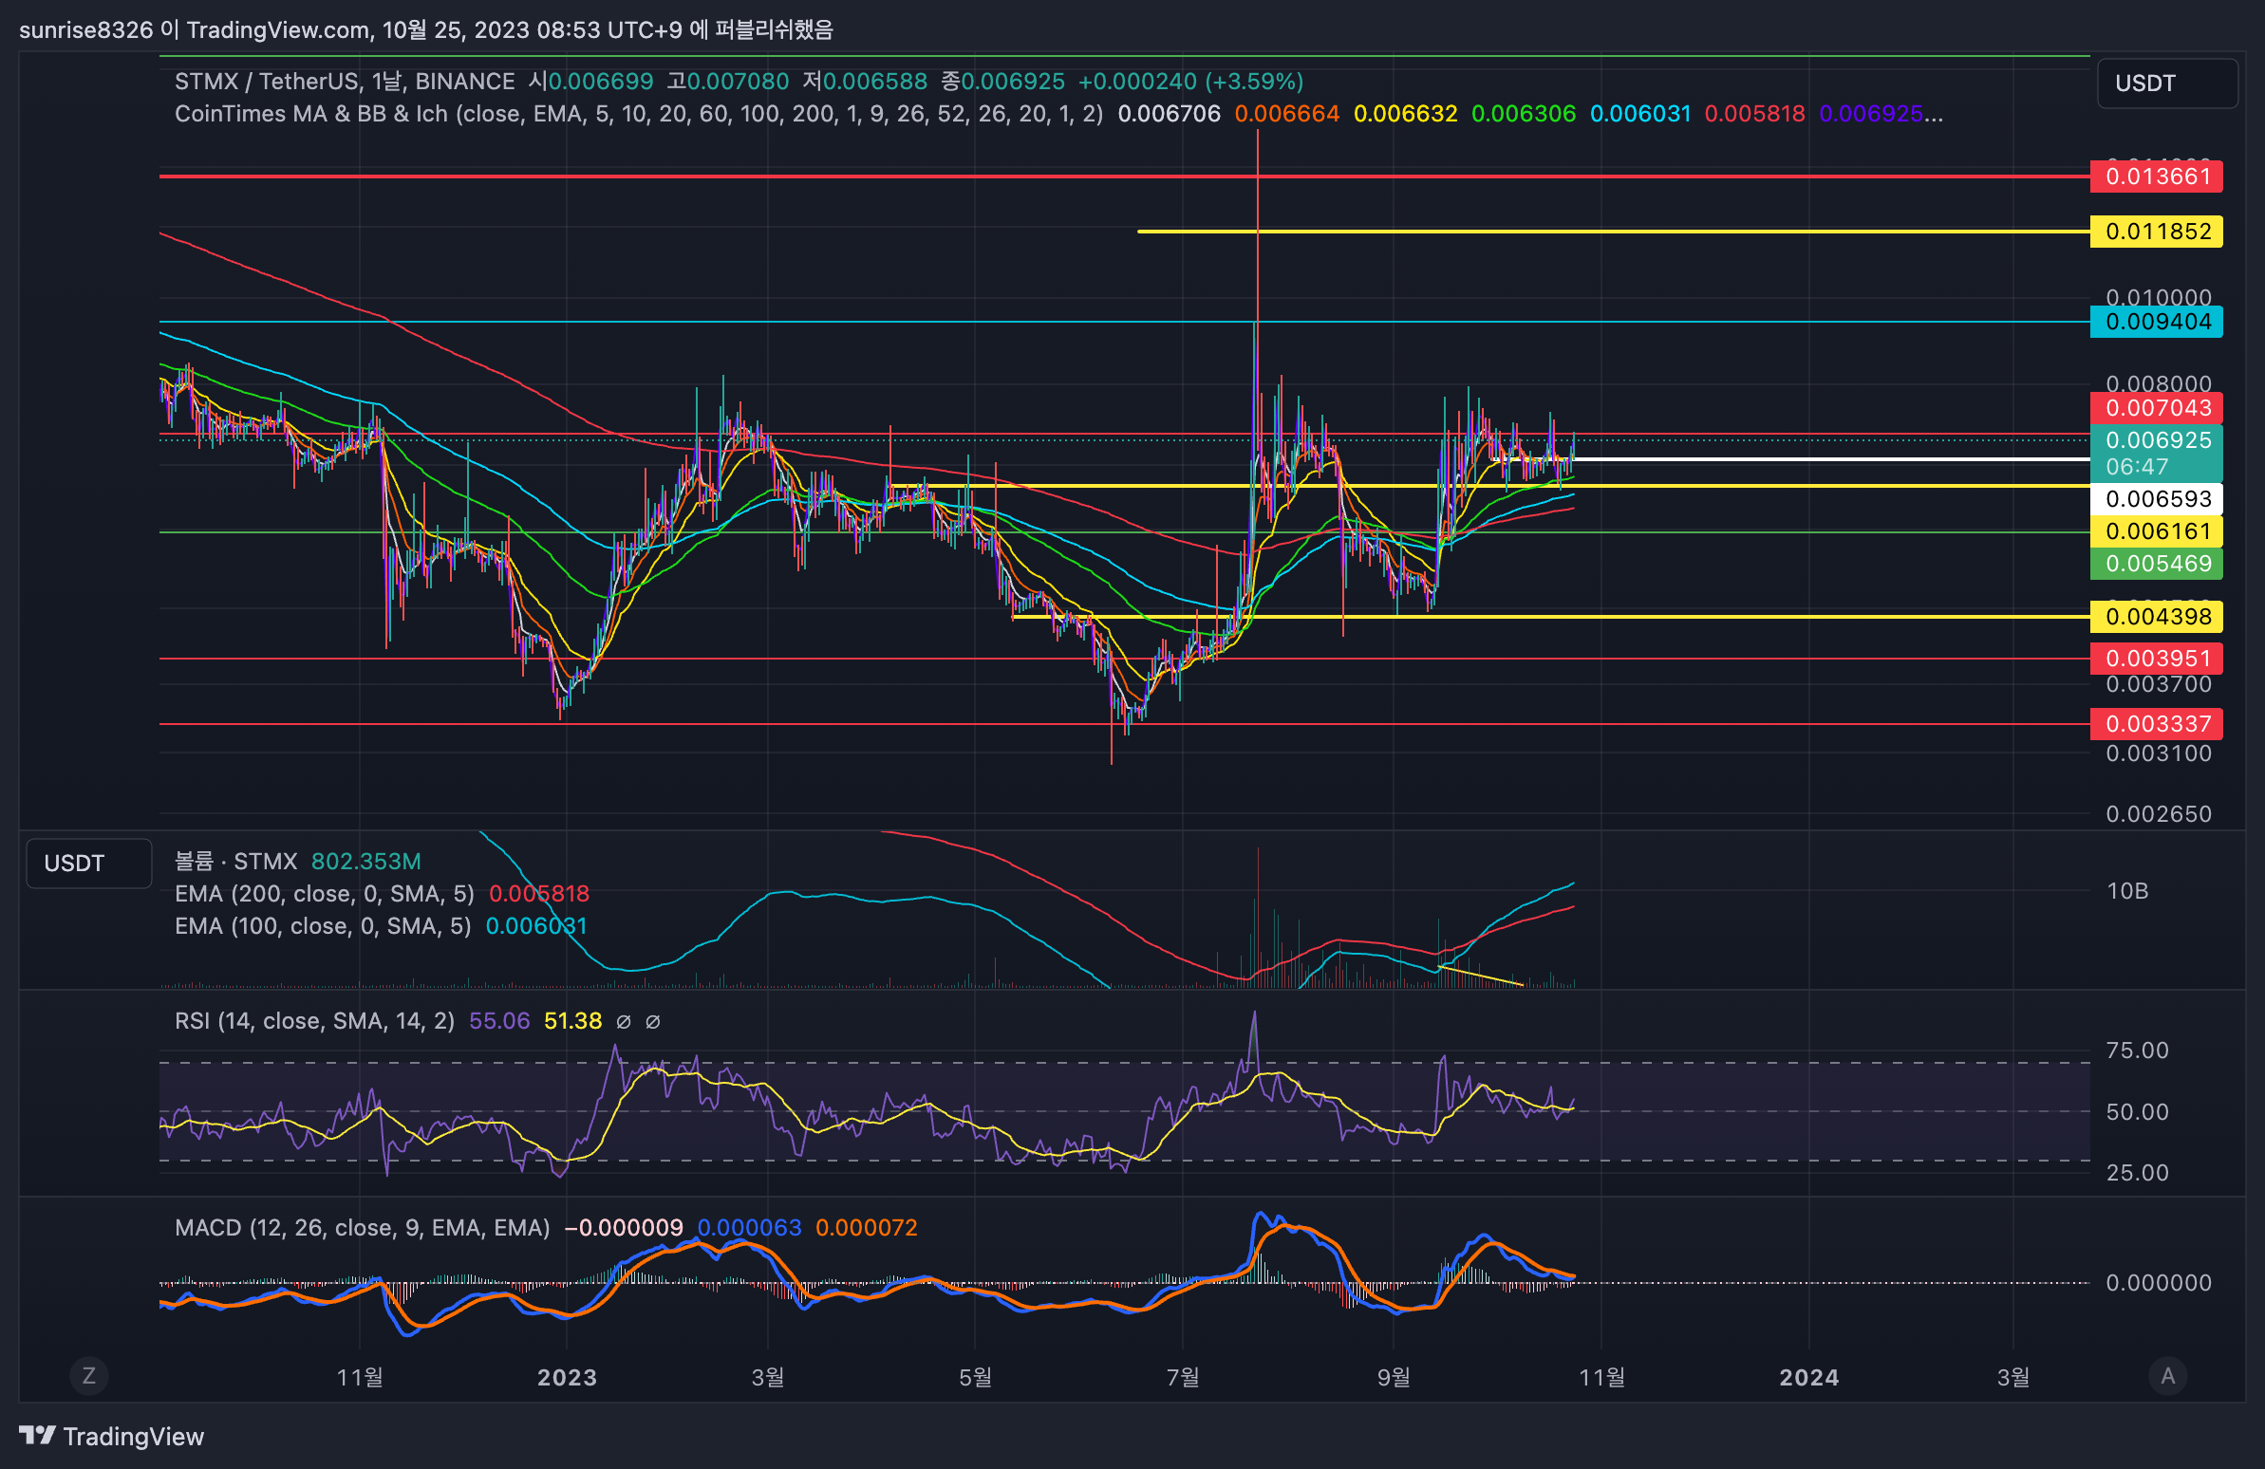Click the EMA 5 value 0.006706 in legend
Image resolution: width=2265 pixels, height=1469 pixels.
pos(1169,113)
